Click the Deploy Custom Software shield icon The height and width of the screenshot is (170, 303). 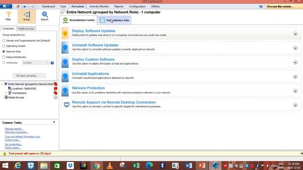pos(65,62)
